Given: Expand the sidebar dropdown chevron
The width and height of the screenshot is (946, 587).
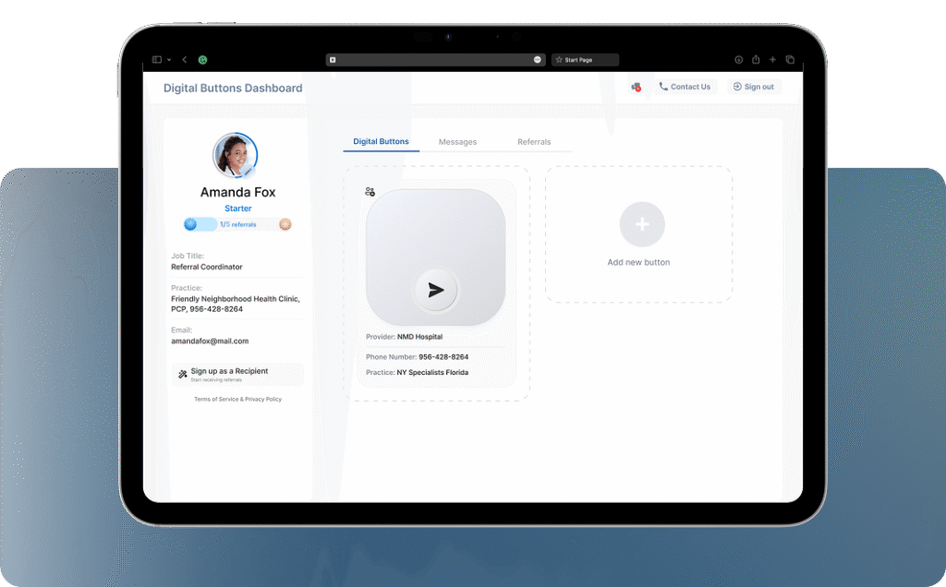Looking at the screenshot, I should click(x=168, y=60).
